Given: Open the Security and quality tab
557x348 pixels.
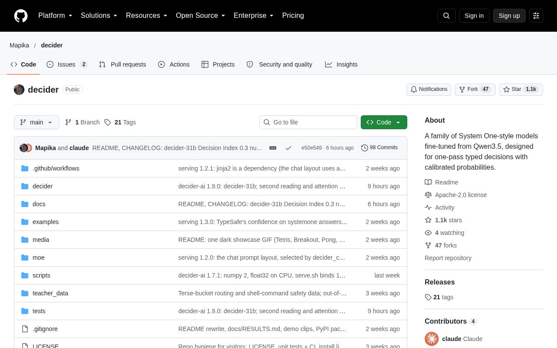Looking at the screenshot, I should [279, 64].
